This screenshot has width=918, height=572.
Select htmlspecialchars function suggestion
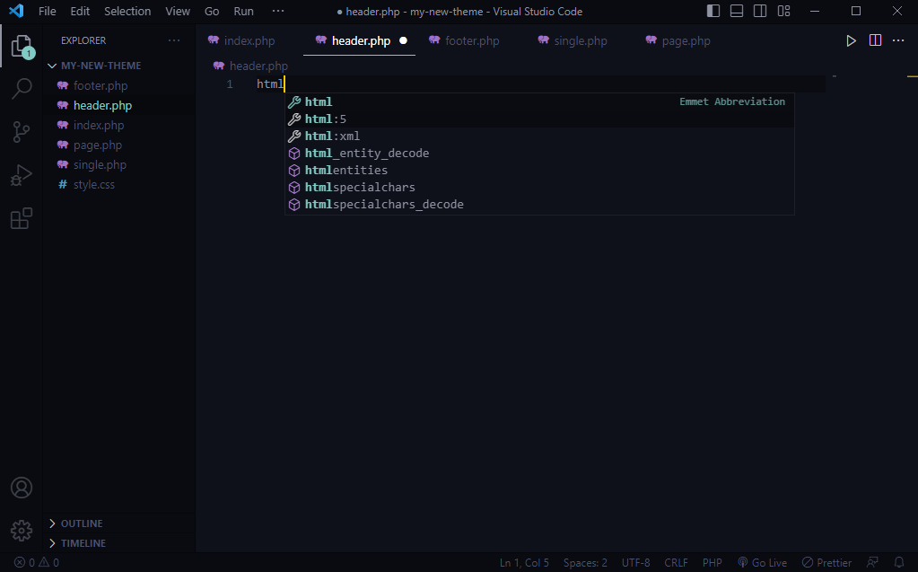click(539, 187)
